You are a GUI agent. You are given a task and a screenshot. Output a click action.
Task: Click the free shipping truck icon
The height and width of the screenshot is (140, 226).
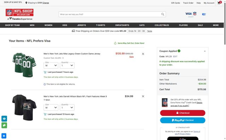click(x=73, y=31)
